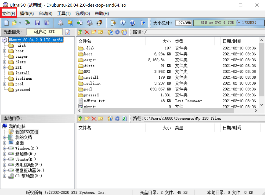
Task: Expand the EFI folder in the disc tree
Action: [5, 68]
